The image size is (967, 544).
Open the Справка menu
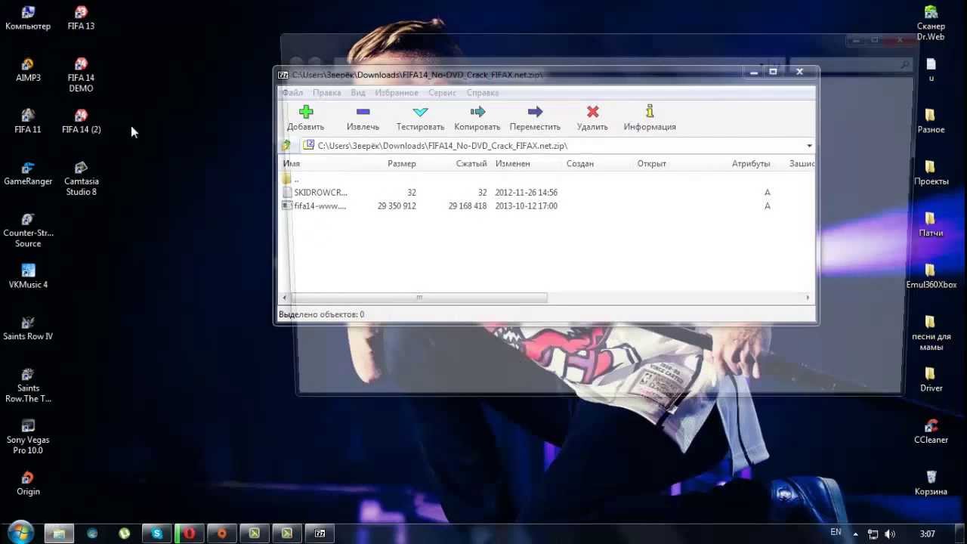coord(482,92)
